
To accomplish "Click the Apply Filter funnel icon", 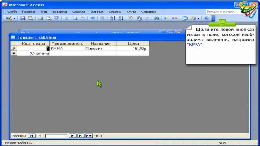I will pyautogui.click(x=147, y=18).
